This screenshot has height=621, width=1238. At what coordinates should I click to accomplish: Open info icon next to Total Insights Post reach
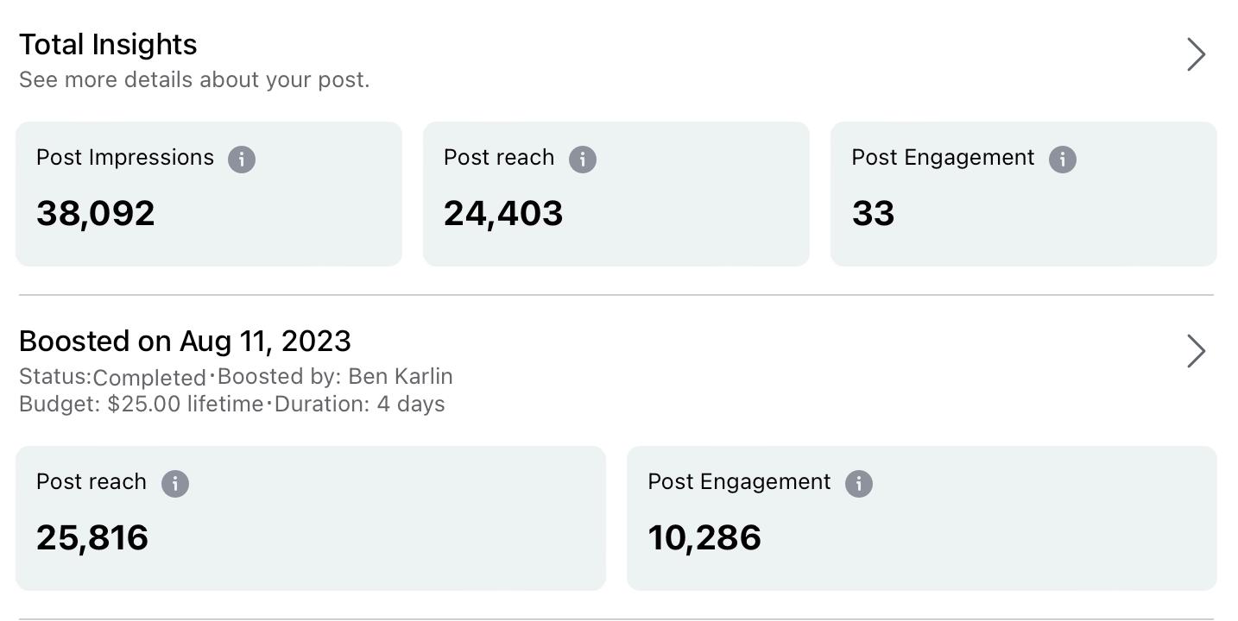click(x=583, y=160)
